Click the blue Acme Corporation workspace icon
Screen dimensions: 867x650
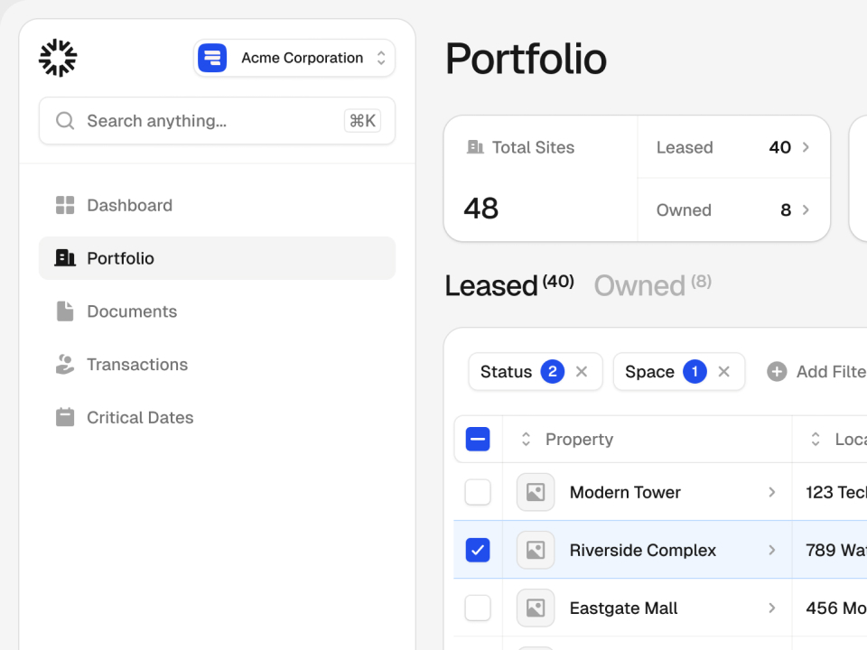[x=212, y=58]
